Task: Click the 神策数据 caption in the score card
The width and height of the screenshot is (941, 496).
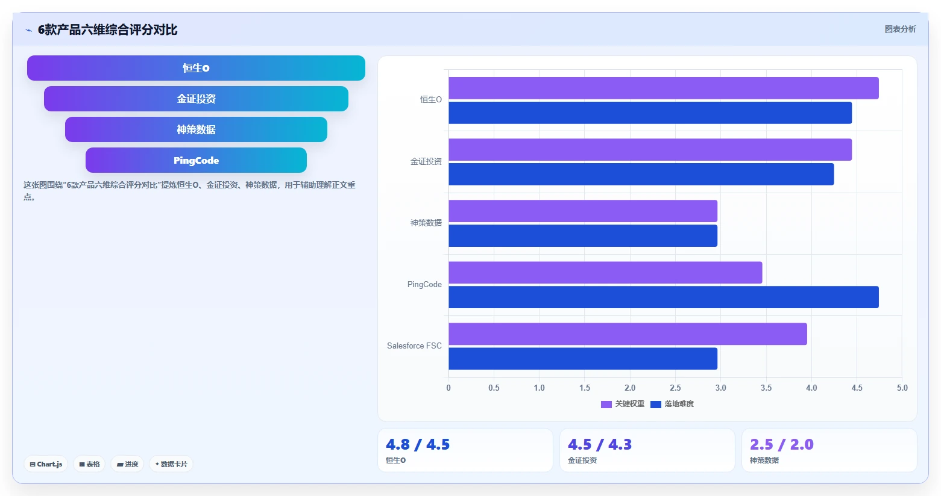Action: pos(764,460)
